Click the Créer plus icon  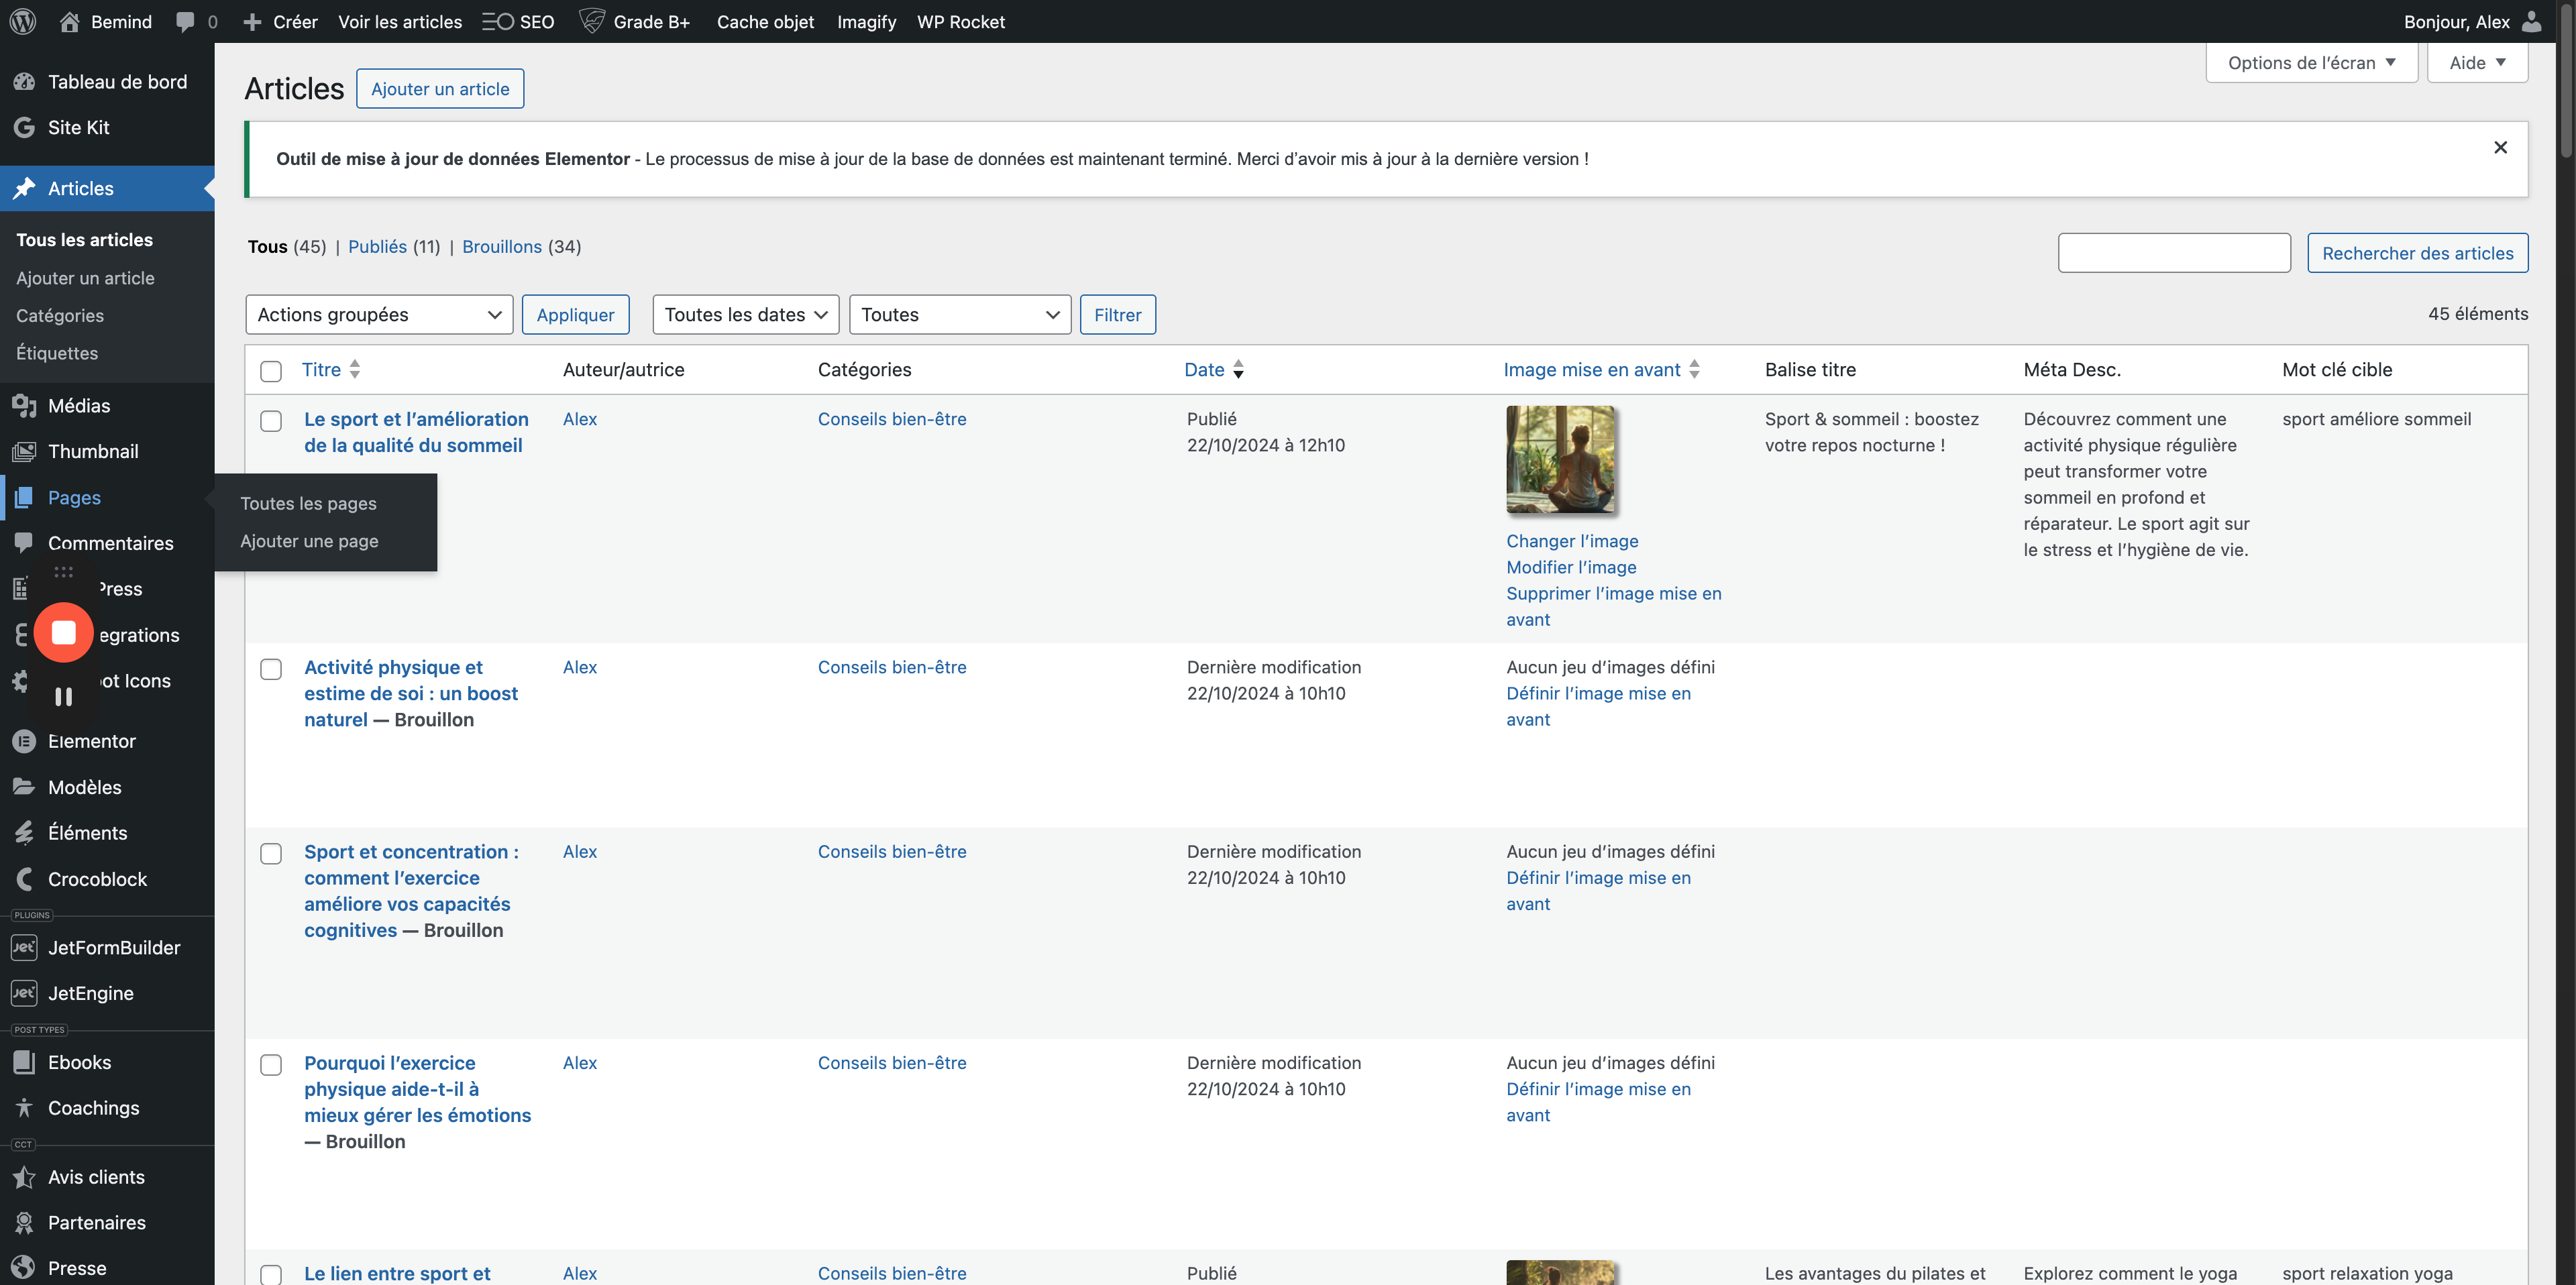tap(252, 21)
